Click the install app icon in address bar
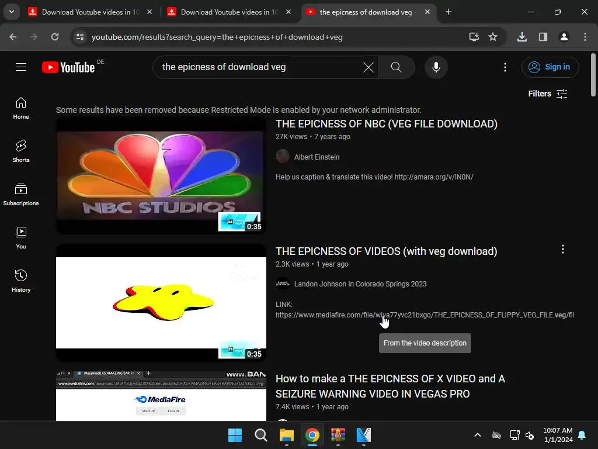598x449 pixels. (474, 37)
